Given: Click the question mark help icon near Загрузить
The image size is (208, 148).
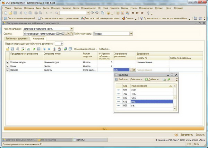Looking at the screenshot, I should (x=176, y=135).
